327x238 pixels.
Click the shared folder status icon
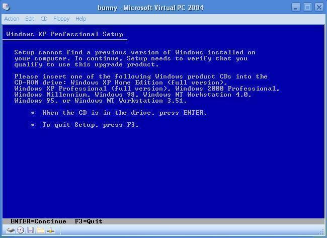pos(40,230)
